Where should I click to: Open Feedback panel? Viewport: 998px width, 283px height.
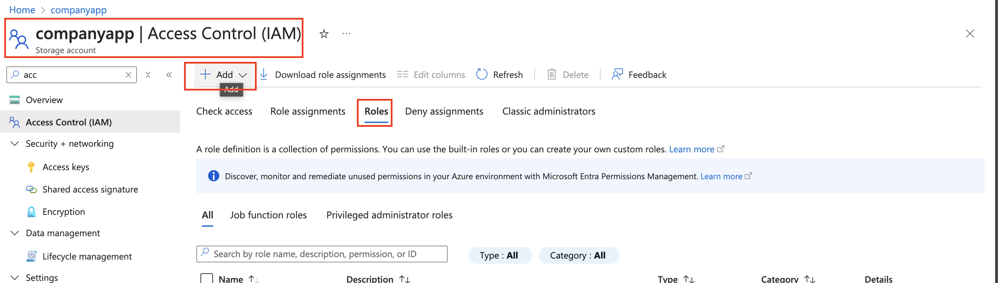(x=639, y=74)
